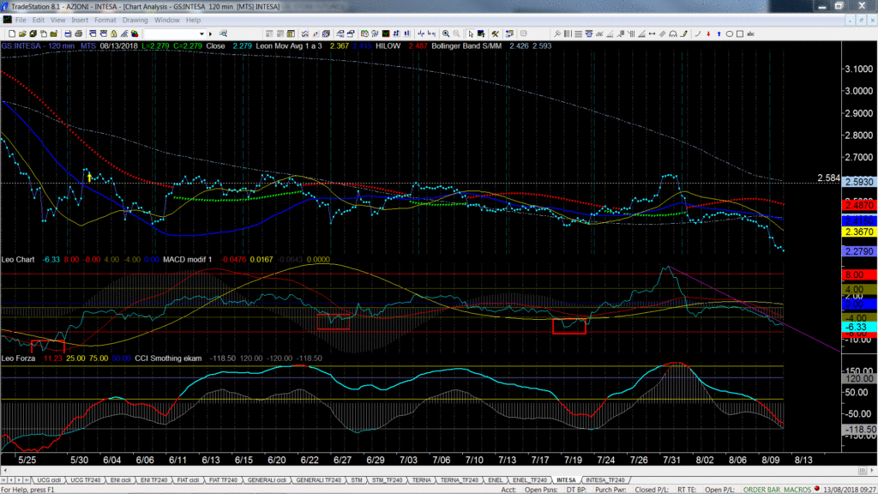Click the 2.5930 price label on axis

[x=859, y=182]
